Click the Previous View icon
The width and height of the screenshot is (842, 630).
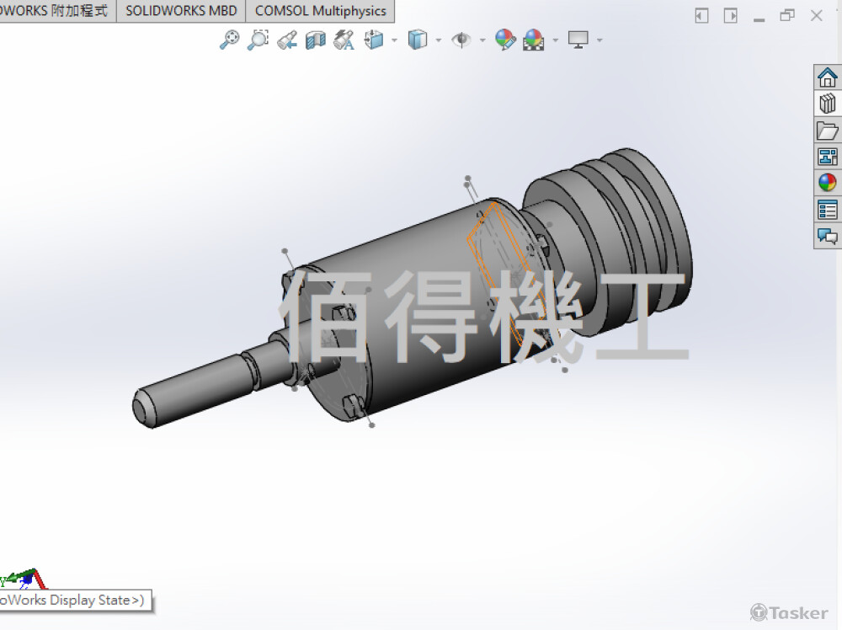(x=286, y=40)
